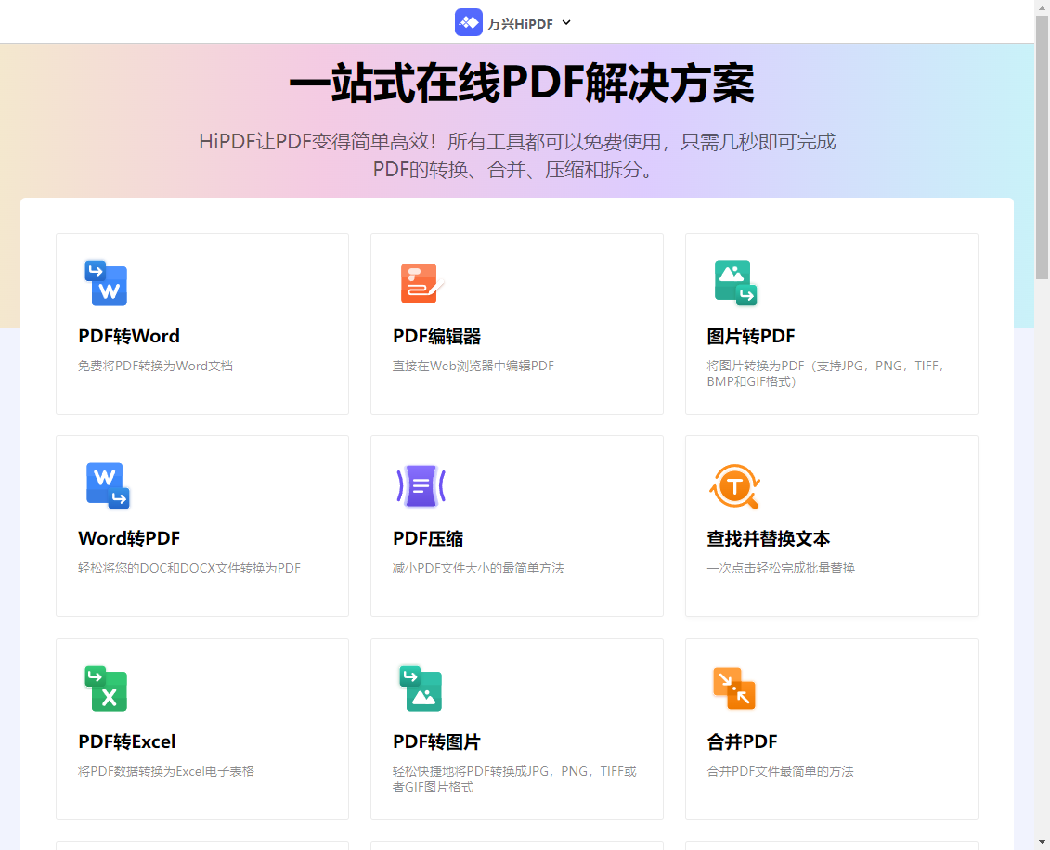The height and width of the screenshot is (850, 1050).
Task: Click the scrollbar down arrow
Action: [1042, 842]
